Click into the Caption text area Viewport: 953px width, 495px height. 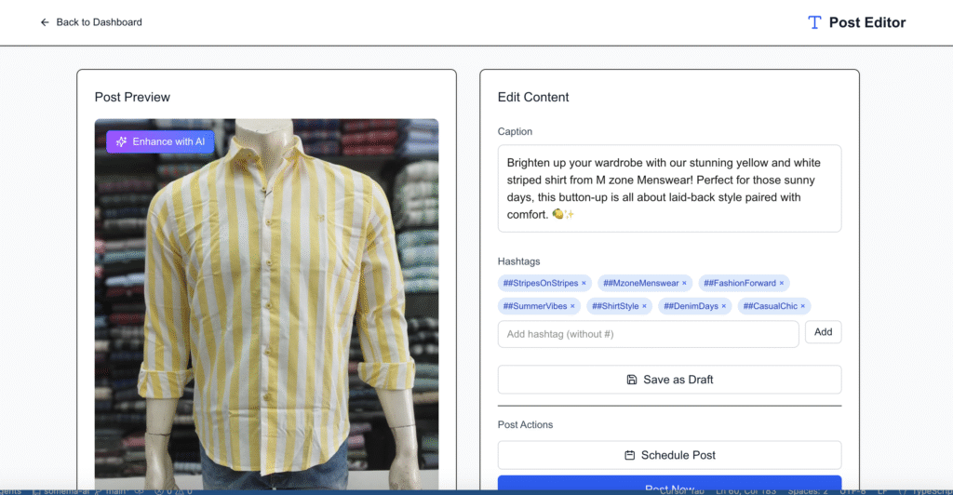pyautogui.click(x=669, y=188)
